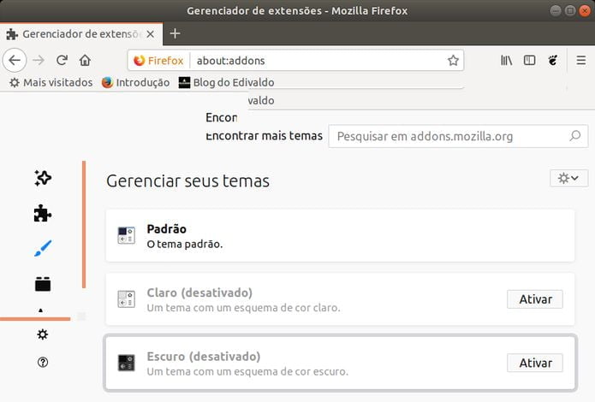Viewport: 595px width, 402px height.
Task: Go back with the back arrow button
Action: (15, 60)
